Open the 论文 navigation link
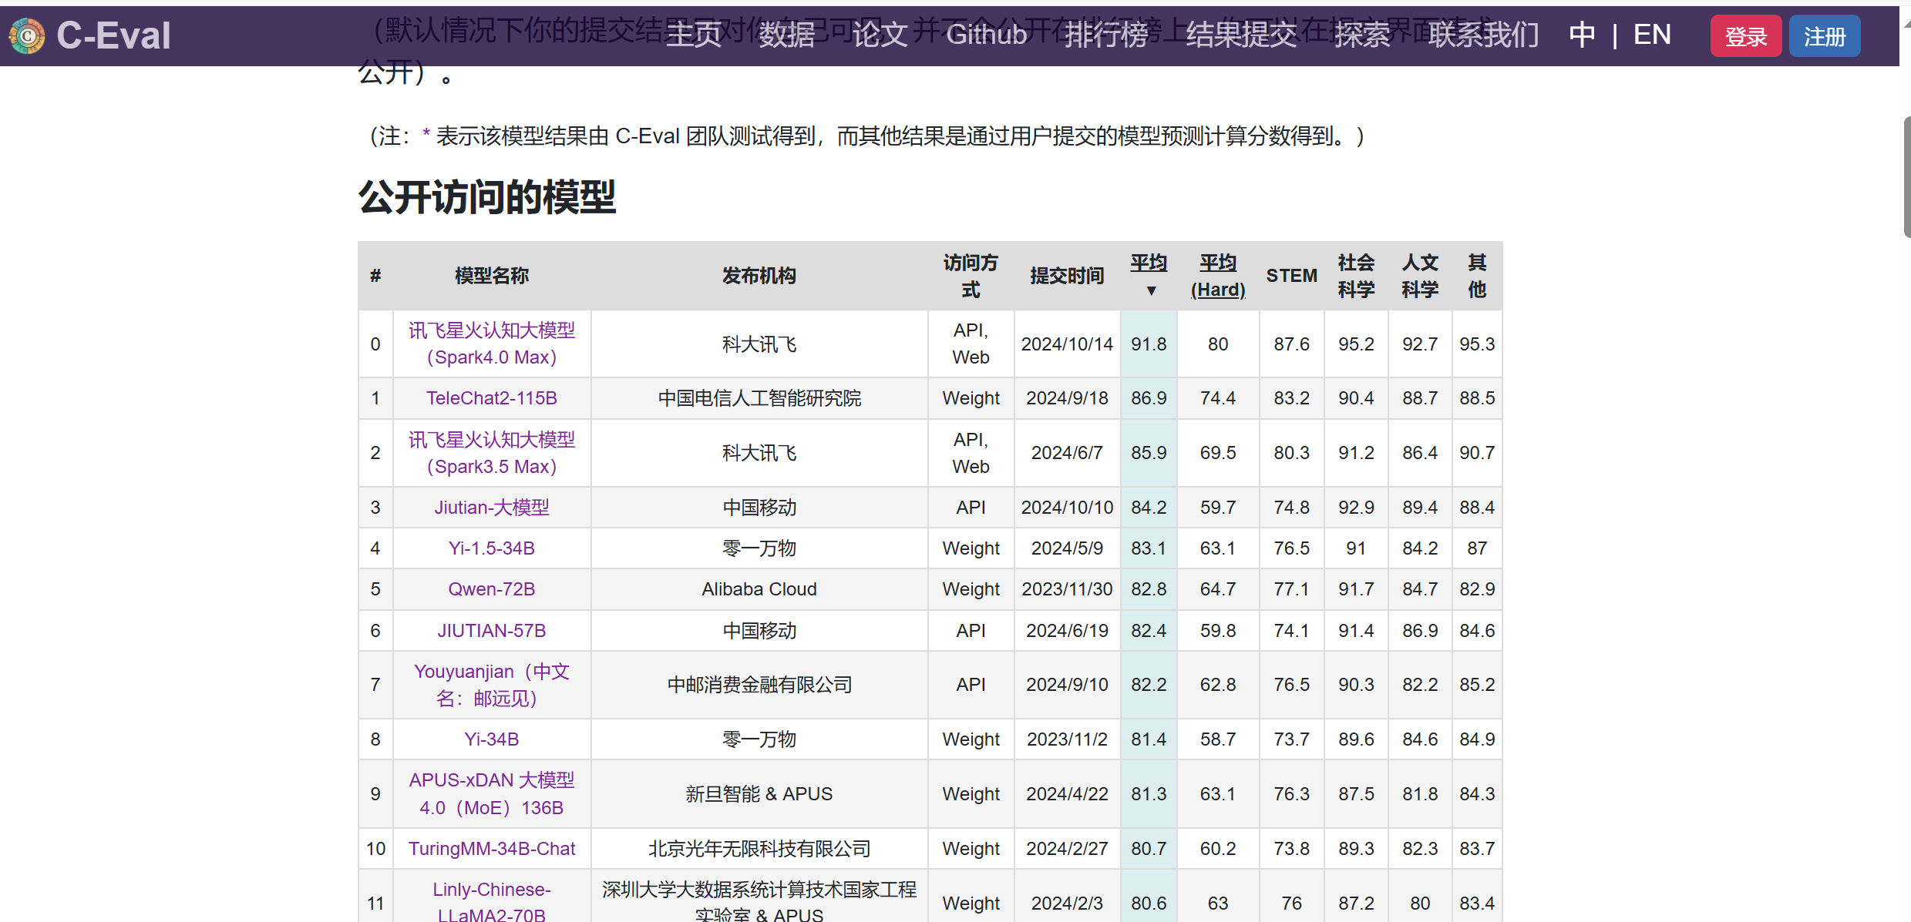The height and width of the screenshot is (922, 1911). coord(880,35)
